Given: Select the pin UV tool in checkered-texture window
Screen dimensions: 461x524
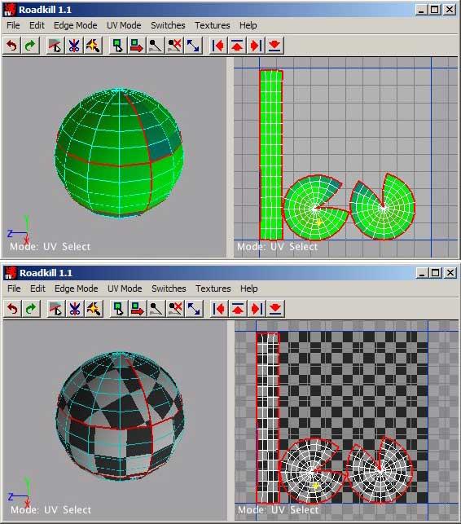Looking at the screenshot, I should pos(156,309).
